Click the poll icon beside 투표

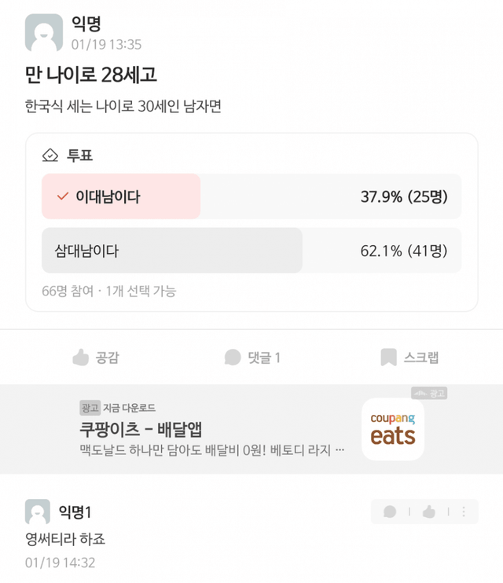click(51, 156)
